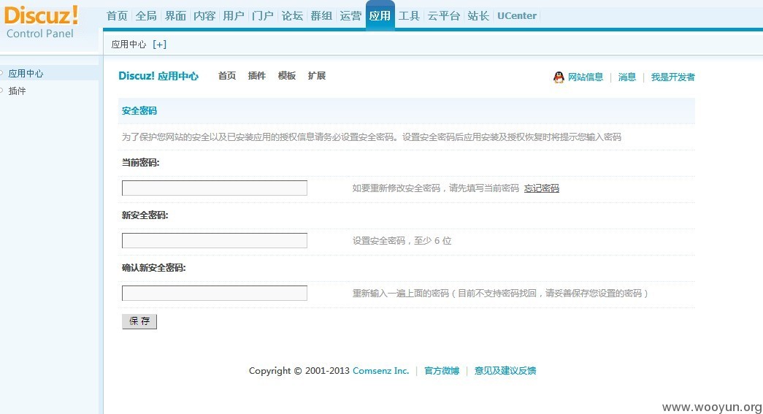Open the 门户 top navigation menu

263,15
